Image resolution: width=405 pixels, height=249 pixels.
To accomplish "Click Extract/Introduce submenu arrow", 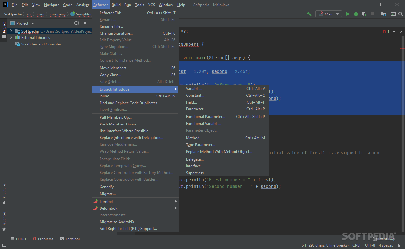I will tap(176, 89).
